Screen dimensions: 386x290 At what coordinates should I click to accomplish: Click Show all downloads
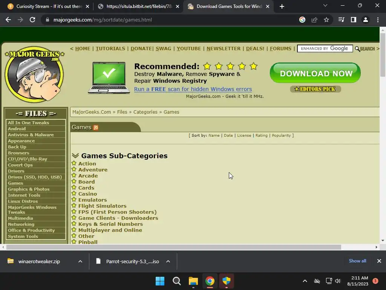coord(357,261)
